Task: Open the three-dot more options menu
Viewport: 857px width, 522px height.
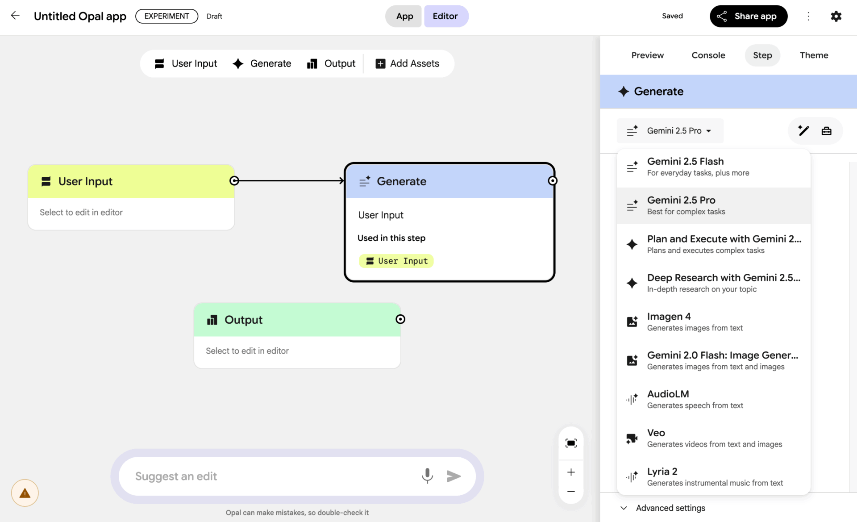Action: point(808,16)
